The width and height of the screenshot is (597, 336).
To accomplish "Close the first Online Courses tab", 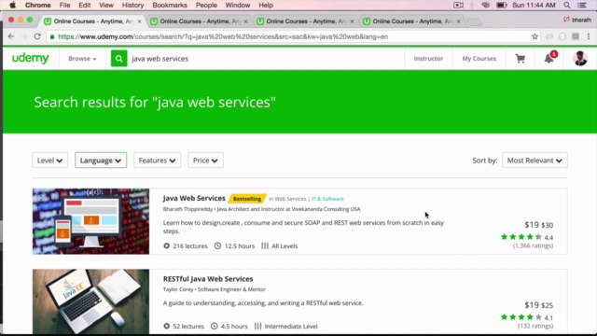I will pos(139,21).
